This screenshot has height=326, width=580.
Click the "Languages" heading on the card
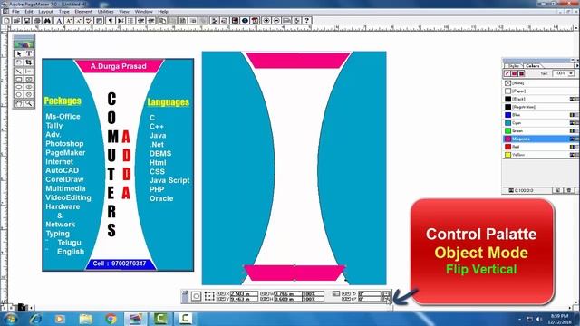[169, 102]
